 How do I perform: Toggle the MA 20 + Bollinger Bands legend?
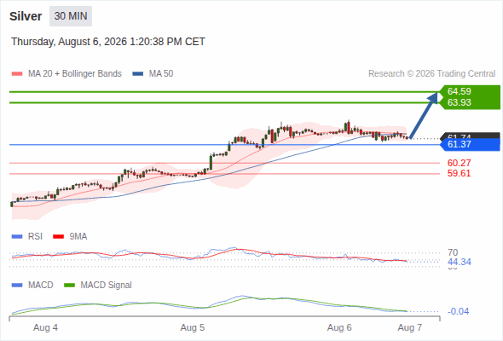pos(66,74)
